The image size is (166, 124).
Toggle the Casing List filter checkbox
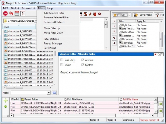click(x=120, y=43)
